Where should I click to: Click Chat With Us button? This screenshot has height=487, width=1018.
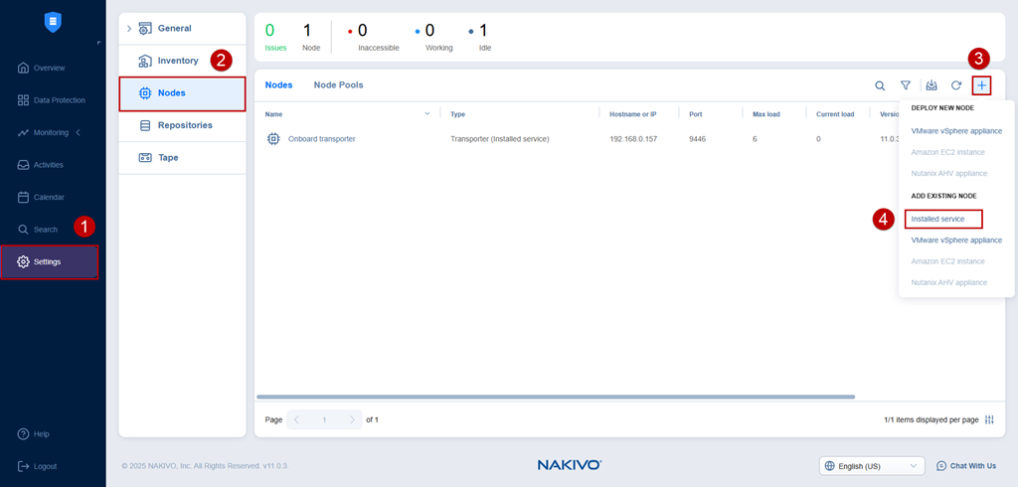pyautogui.click(x=966, y=465)
